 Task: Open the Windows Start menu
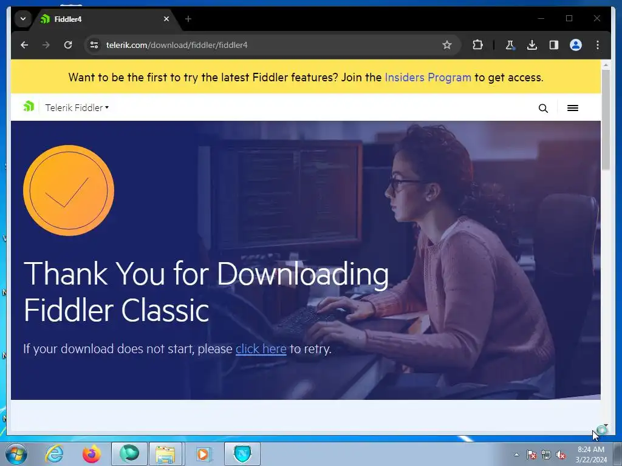16,454
